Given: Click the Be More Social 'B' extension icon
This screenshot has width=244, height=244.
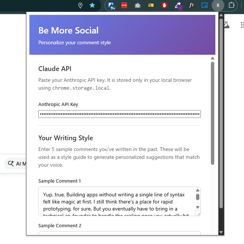Looking at the screenshot, I should [218, 5].
